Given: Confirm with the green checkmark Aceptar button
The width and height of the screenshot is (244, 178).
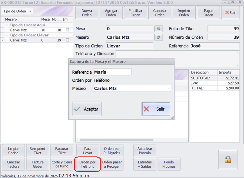Looking at the screenshot, I should pos(87,109).
